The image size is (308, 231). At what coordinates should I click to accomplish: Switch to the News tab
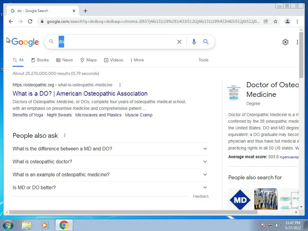click(64, 60)
